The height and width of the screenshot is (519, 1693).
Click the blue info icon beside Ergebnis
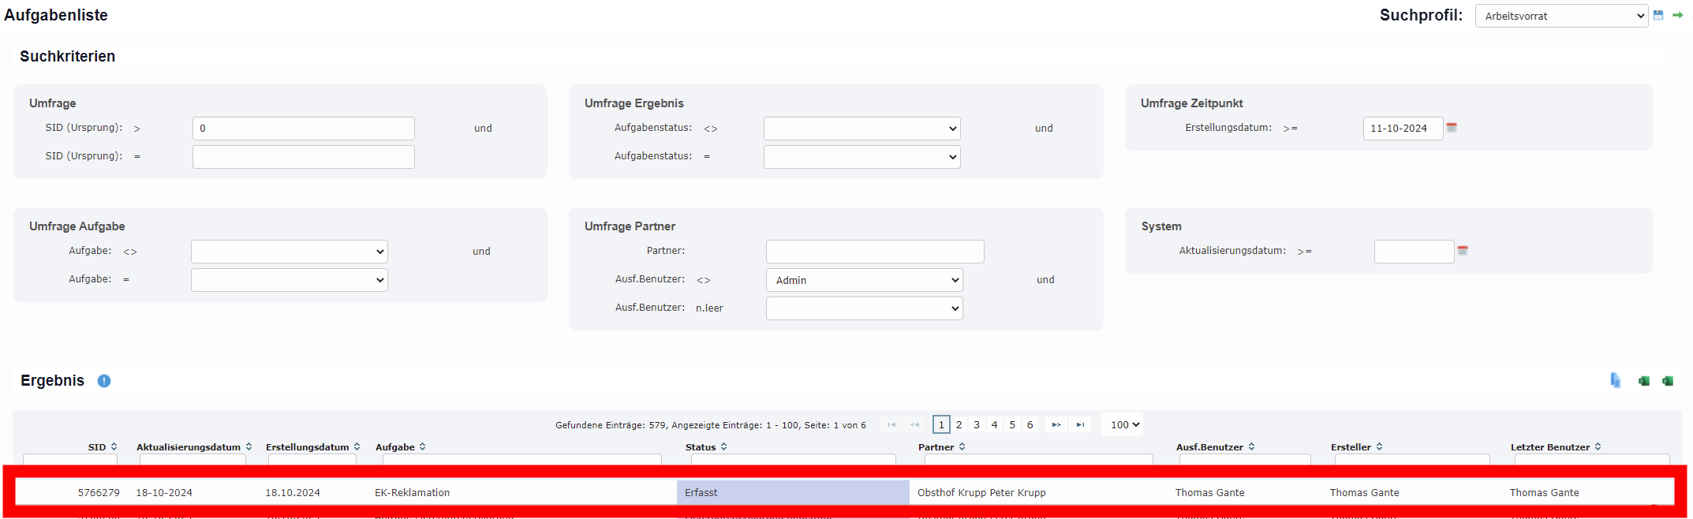coord(104,381)
